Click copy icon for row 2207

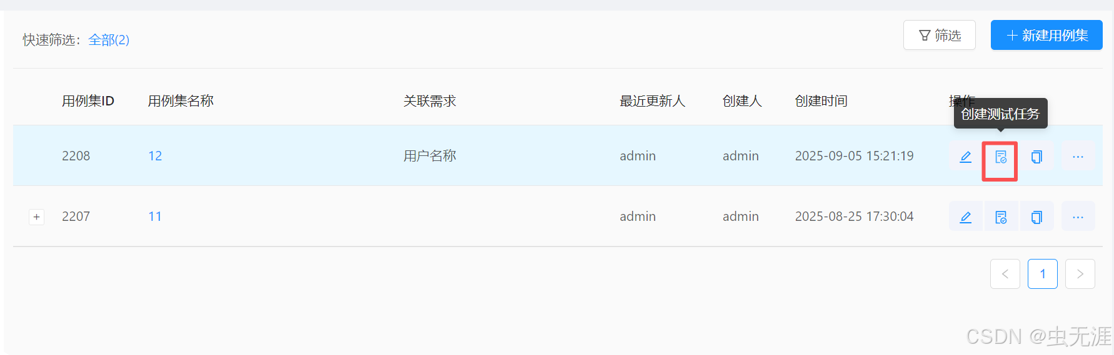point(1036,216)
